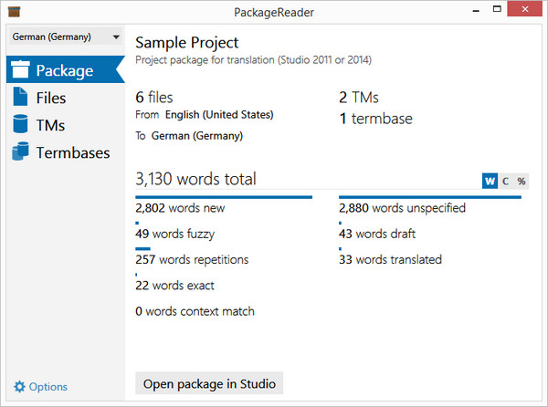Go to the Termbases section label

73,152
